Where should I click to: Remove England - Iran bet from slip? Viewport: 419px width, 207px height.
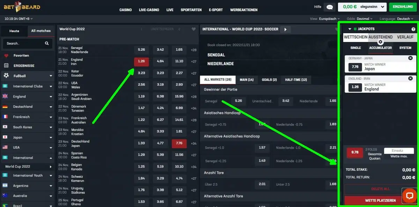coord(410,79)
